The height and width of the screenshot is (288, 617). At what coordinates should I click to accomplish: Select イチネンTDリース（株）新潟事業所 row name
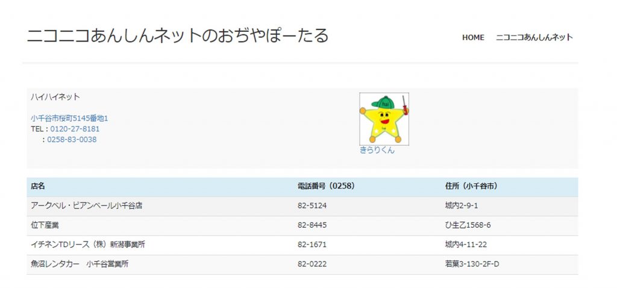[88, 245]
